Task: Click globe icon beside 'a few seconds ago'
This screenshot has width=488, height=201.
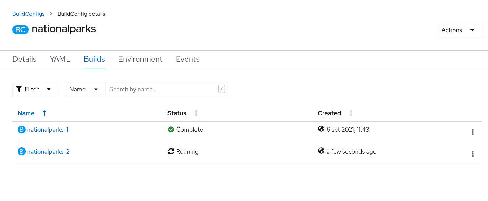Action: pyautogui.click(x=321, y=151)
